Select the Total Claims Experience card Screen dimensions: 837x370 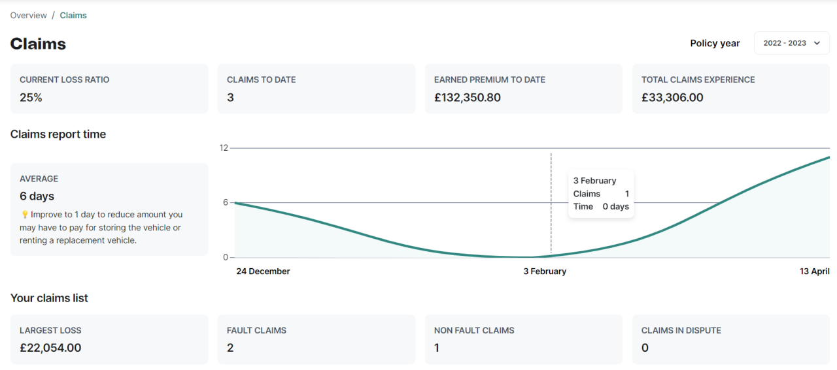coord(731,89)
